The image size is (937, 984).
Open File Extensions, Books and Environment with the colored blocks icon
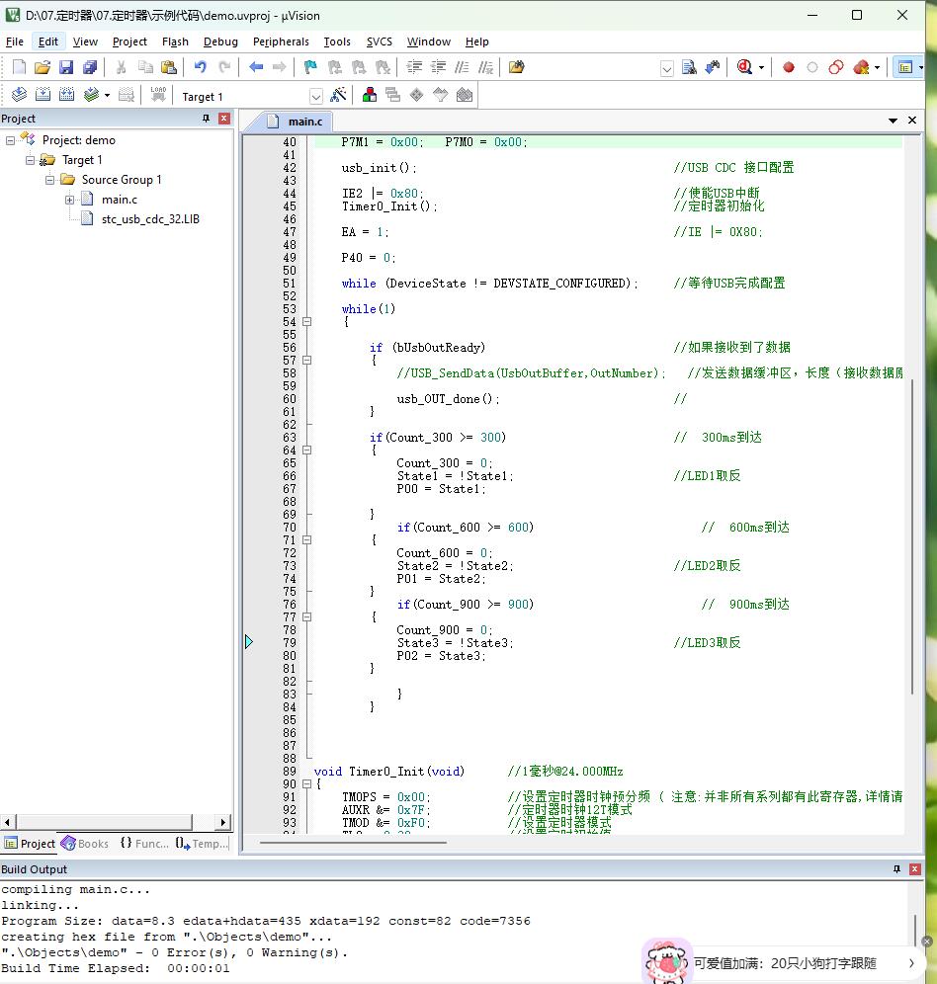point(370,95)
